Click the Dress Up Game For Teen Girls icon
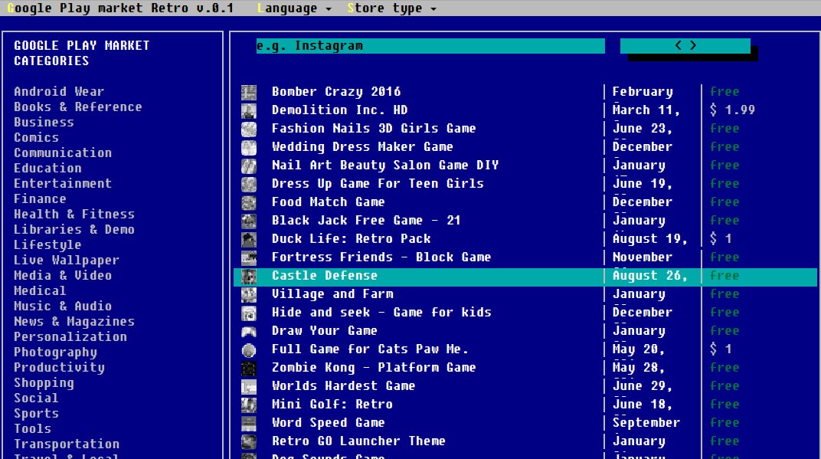821x459 pixels. coord(249,184)
